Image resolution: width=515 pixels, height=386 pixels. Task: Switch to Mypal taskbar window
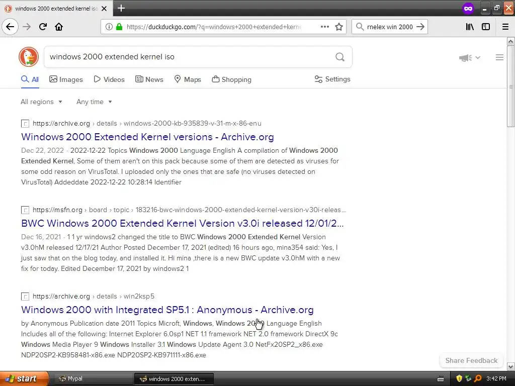(93, 379)
